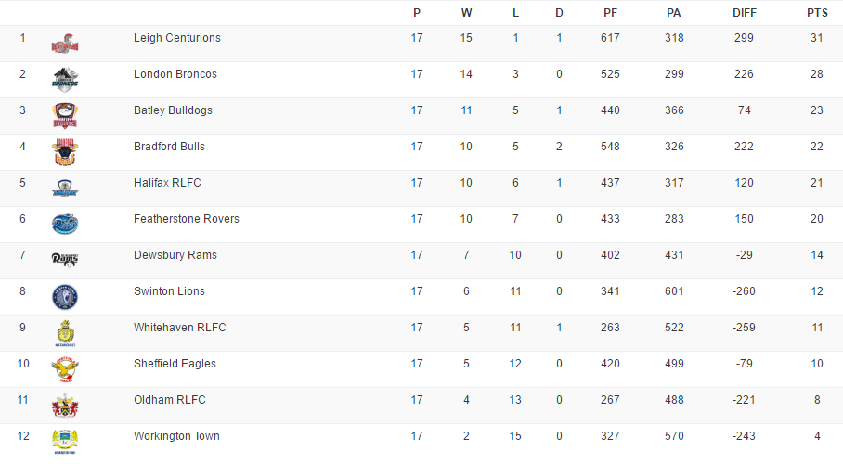Click the Dewsbury Rams logo
This screenshot has height=464, width=843.
tap(65, 259)
